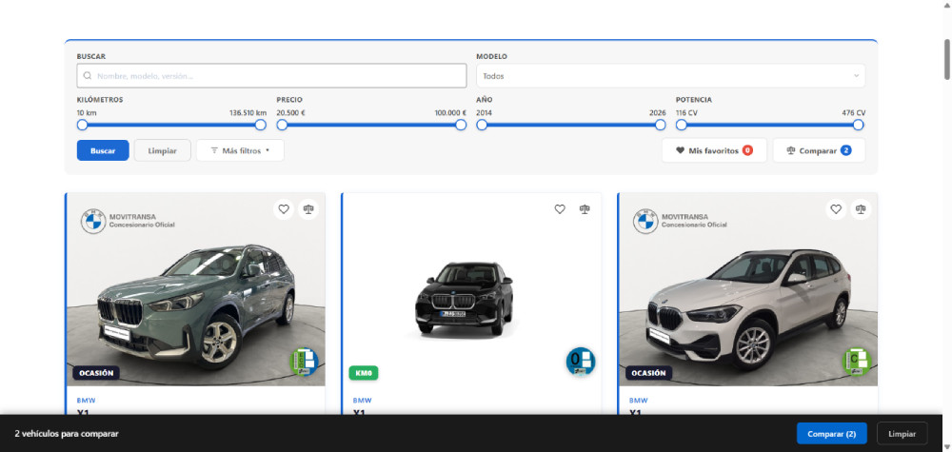This screenshot has height=452, width=952.
Task: Click the blue Buscar button
Action: pyautogui.click(x=103, y=150)
